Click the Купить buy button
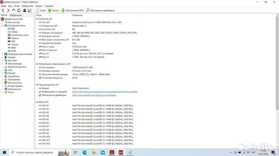The height and width of the screenshot is (156, 279). (x=53, y=10)
